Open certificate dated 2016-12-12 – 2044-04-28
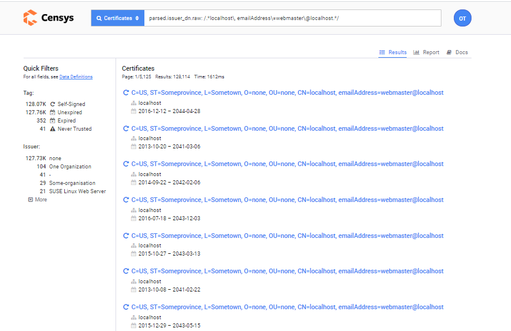Screen dimensions: 511x331 pyautogui.click(x=287, y=93)
